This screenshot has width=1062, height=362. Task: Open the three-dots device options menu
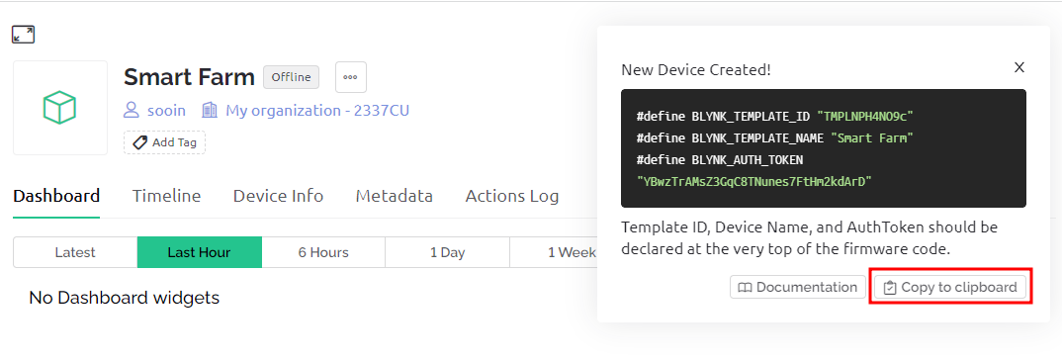click(351, 77)
